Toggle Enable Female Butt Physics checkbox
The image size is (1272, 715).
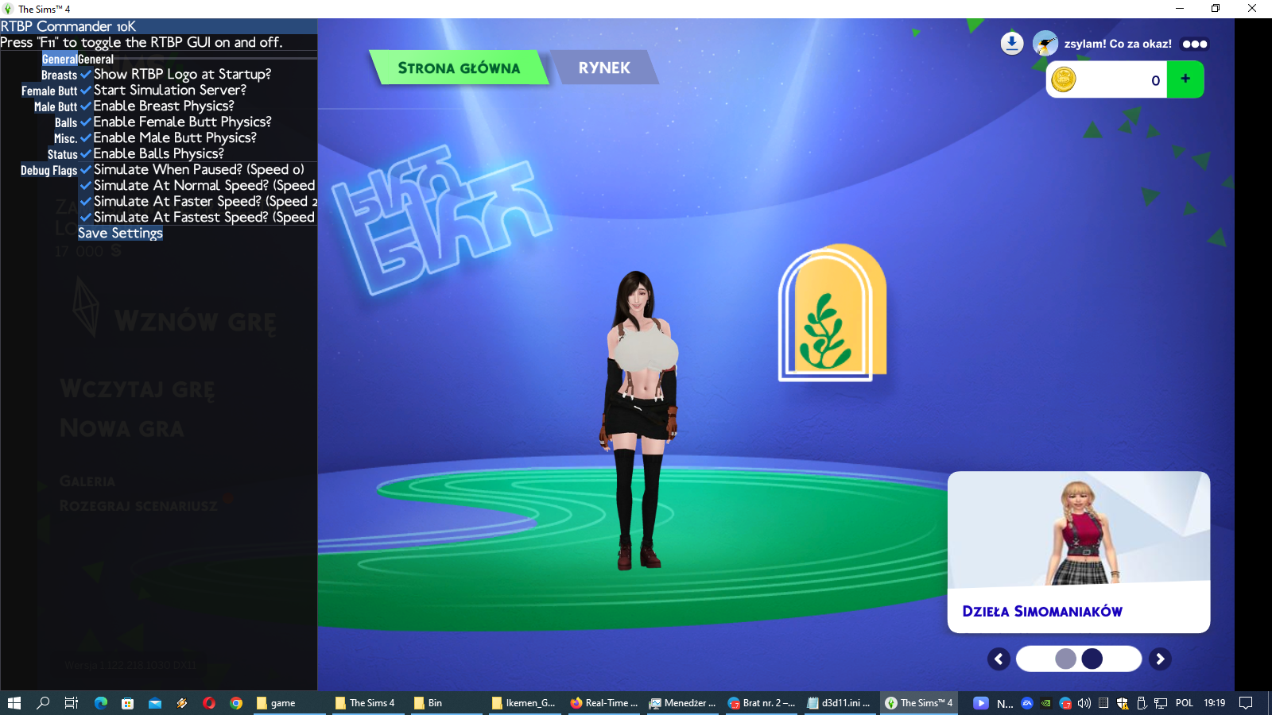pyautogui.click(x=86, y=122)
